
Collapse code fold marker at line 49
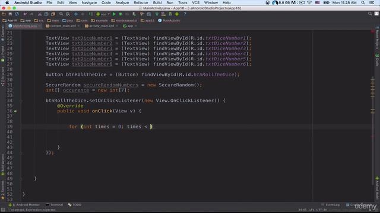point(21,179)
